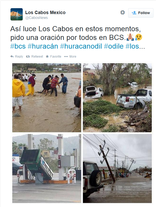Click the Reply arrow icon

[x=12, y=57]
